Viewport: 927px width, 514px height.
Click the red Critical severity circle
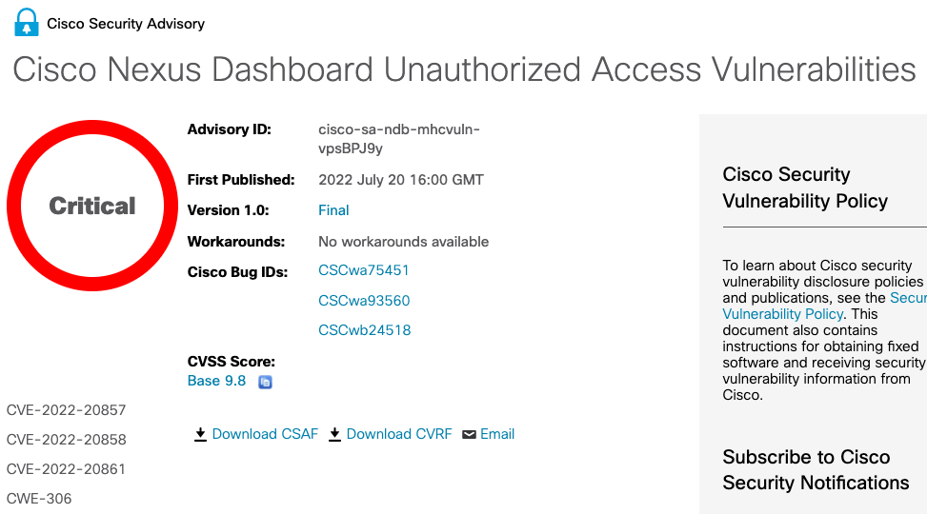click(x=92, y=206)
